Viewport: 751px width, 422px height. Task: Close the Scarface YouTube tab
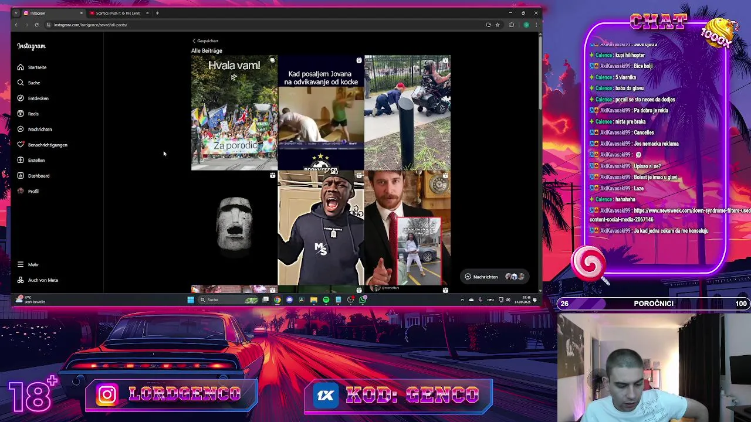click(147, 13)
